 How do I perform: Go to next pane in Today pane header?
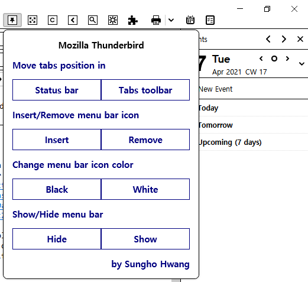pyautogui.click(x=284, y=39)
